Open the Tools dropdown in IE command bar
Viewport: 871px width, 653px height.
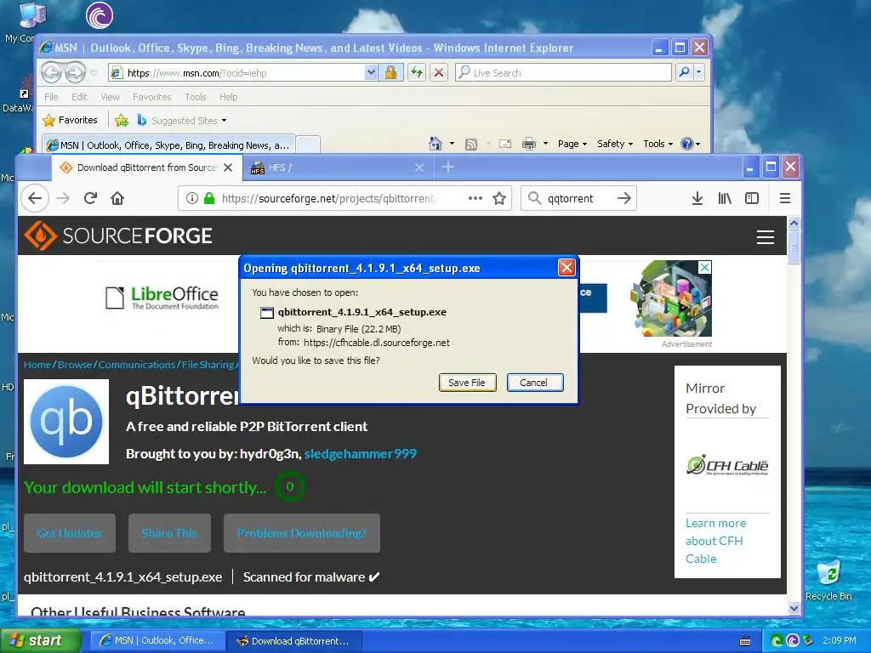click(658, 144)
